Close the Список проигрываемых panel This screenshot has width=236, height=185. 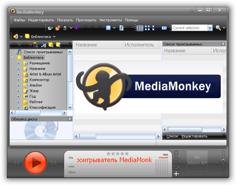(x=223, y=44)
